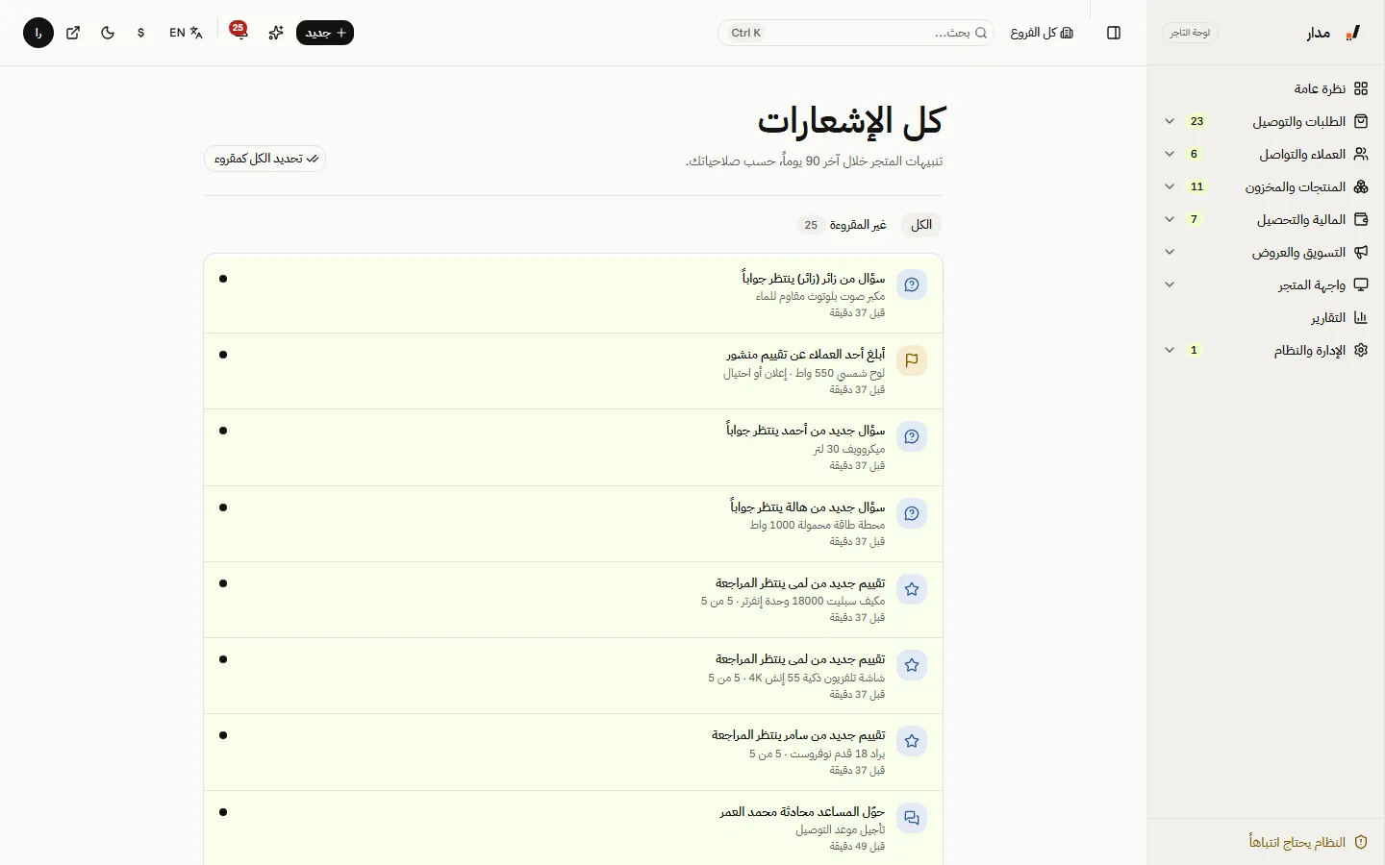Toggle dark mode moon icon
This screenshot has width=1385, height=865.
click(108, 33)
